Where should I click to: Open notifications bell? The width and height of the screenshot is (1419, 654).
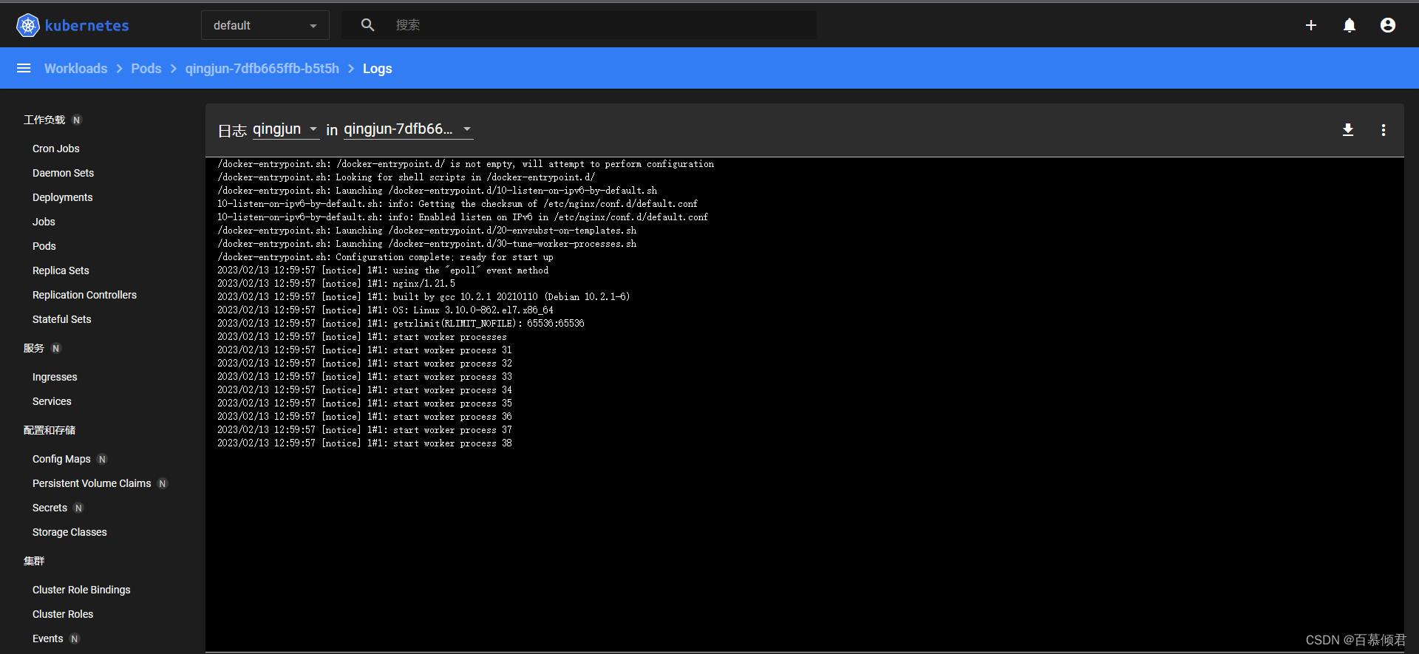1350,25
